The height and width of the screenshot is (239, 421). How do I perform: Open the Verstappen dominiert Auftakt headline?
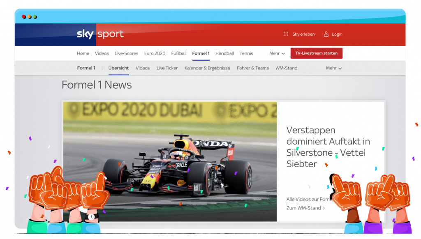point(328,147)
